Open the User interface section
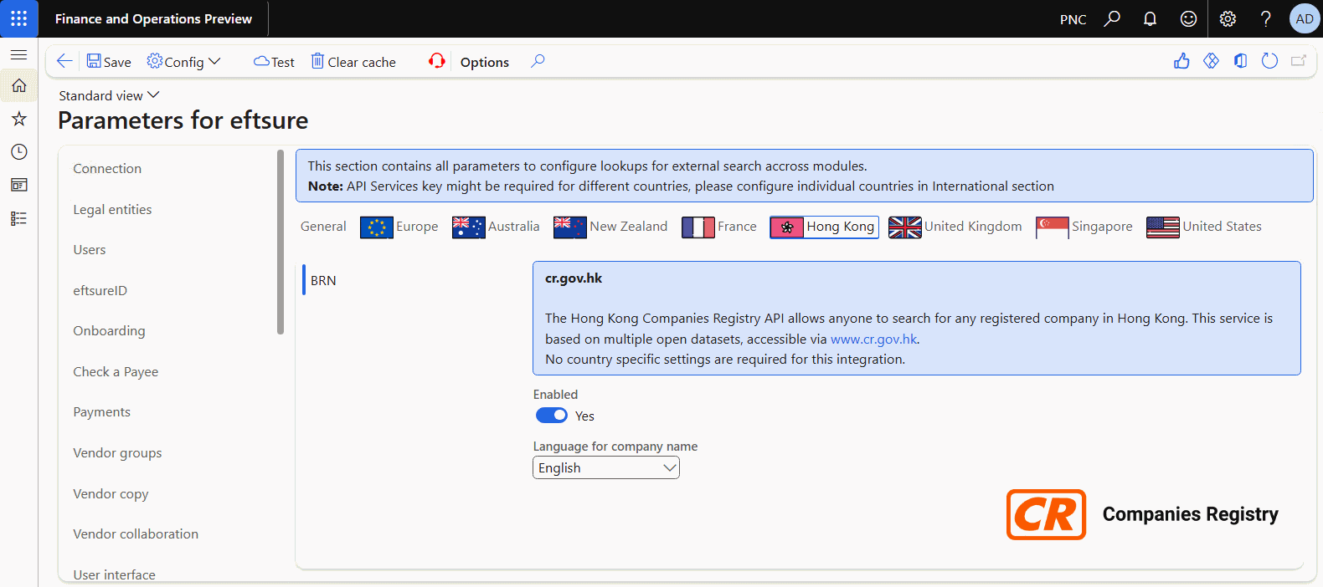The width and height of the screenshot is (1323, 587). (x=114, y=574)
